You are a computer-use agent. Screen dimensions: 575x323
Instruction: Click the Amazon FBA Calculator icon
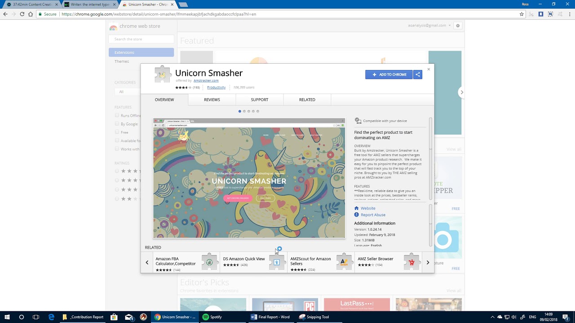(209, 262)
